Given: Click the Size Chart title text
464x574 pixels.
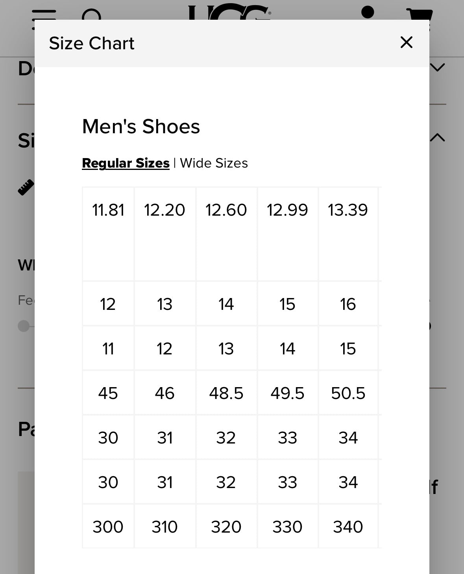Looking at the screenshot, I should tap(92, 43).
